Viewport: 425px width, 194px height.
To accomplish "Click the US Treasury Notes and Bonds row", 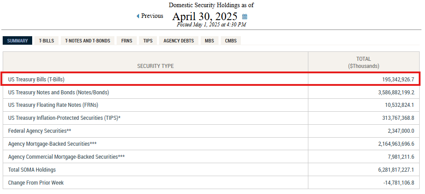I will coord(59,93).
